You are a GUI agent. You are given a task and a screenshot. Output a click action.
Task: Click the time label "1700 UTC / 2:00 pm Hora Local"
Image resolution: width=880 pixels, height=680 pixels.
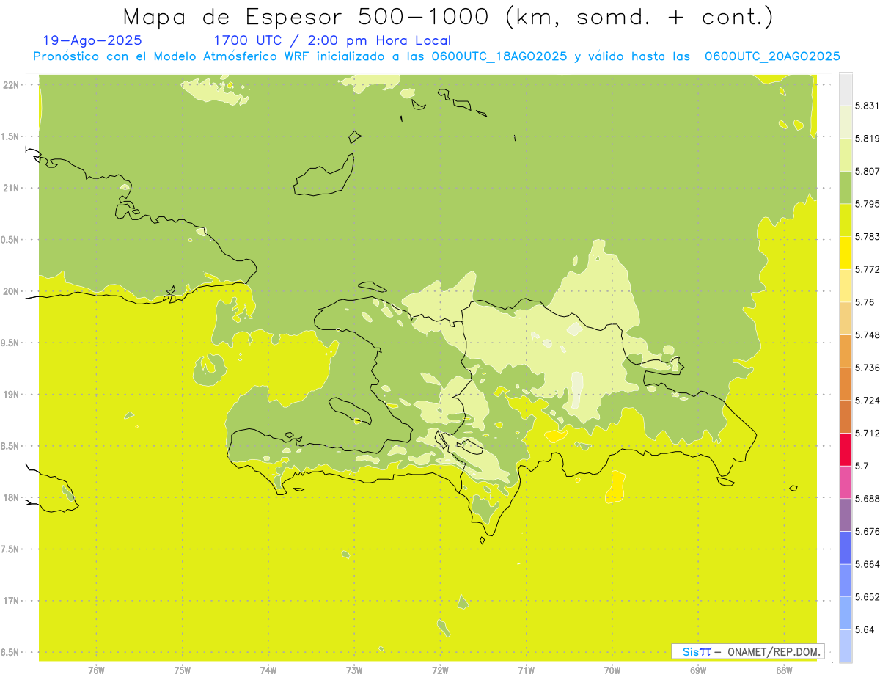click(x=332, y=41)
